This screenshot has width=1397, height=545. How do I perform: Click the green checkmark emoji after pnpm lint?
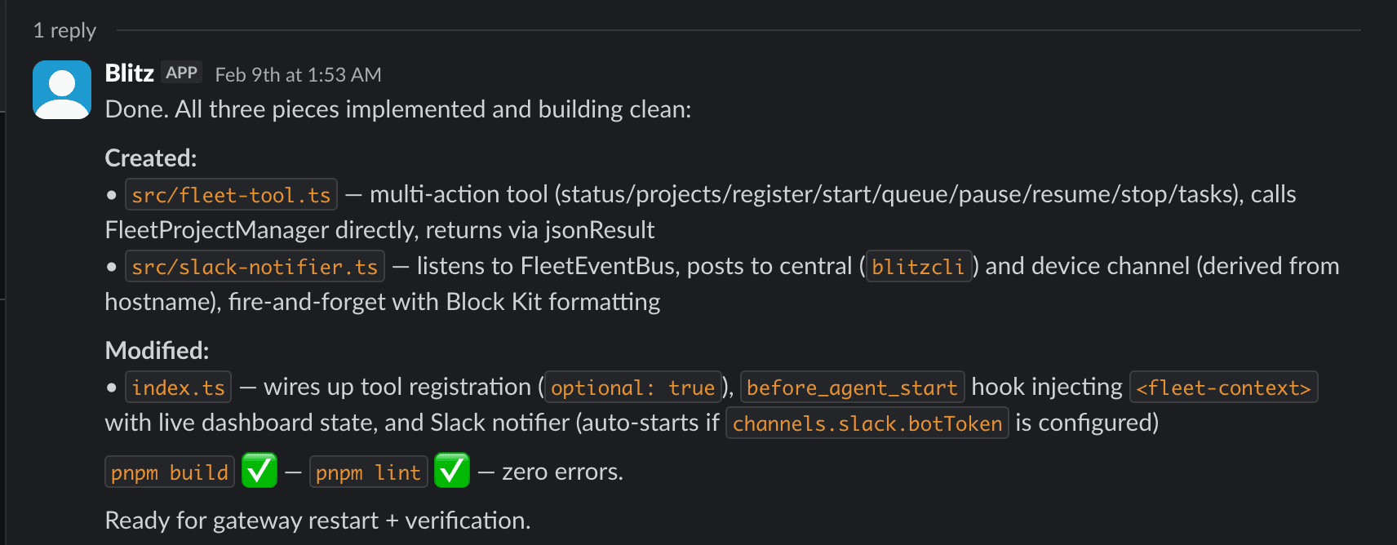coord(452,471)
